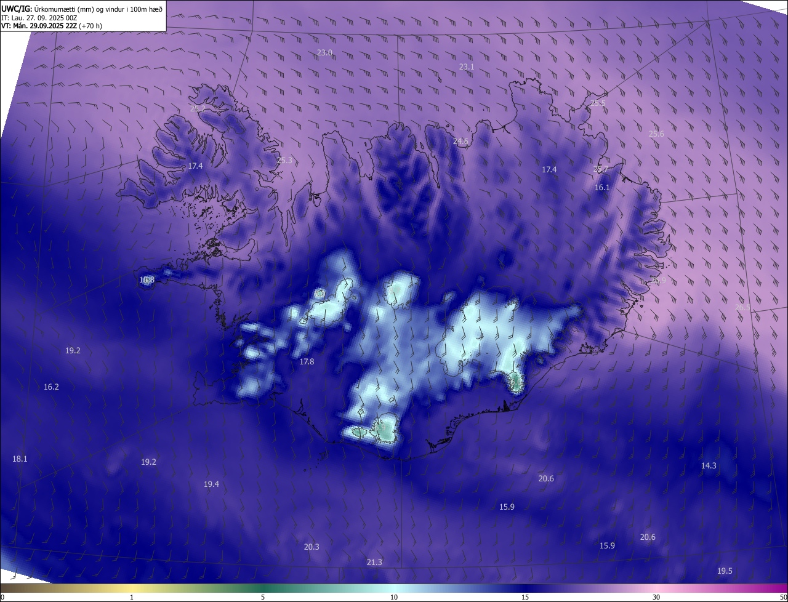The height and width of the screenshot is (602, 788).
Task: Click the 25.5 value on the map
Action: (598, 103)
